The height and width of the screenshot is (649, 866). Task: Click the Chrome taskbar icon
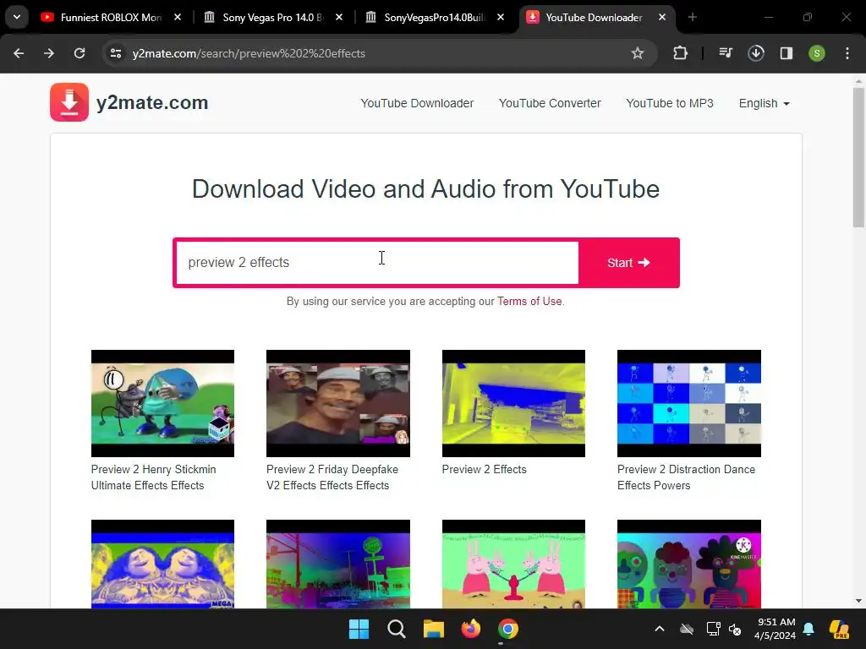coord(508,629)
